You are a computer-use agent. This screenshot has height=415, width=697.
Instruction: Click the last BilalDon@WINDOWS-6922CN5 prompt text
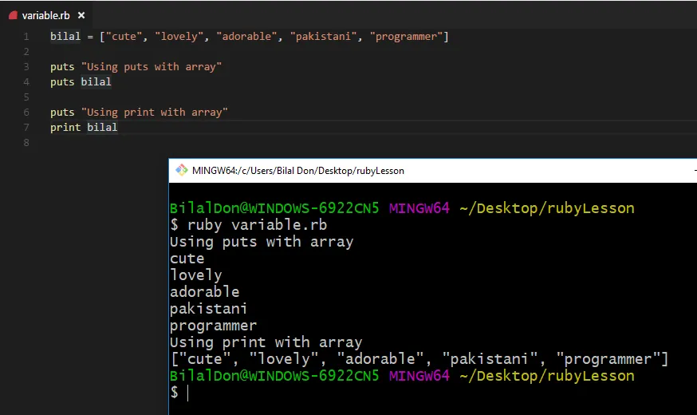coord(274,376)
